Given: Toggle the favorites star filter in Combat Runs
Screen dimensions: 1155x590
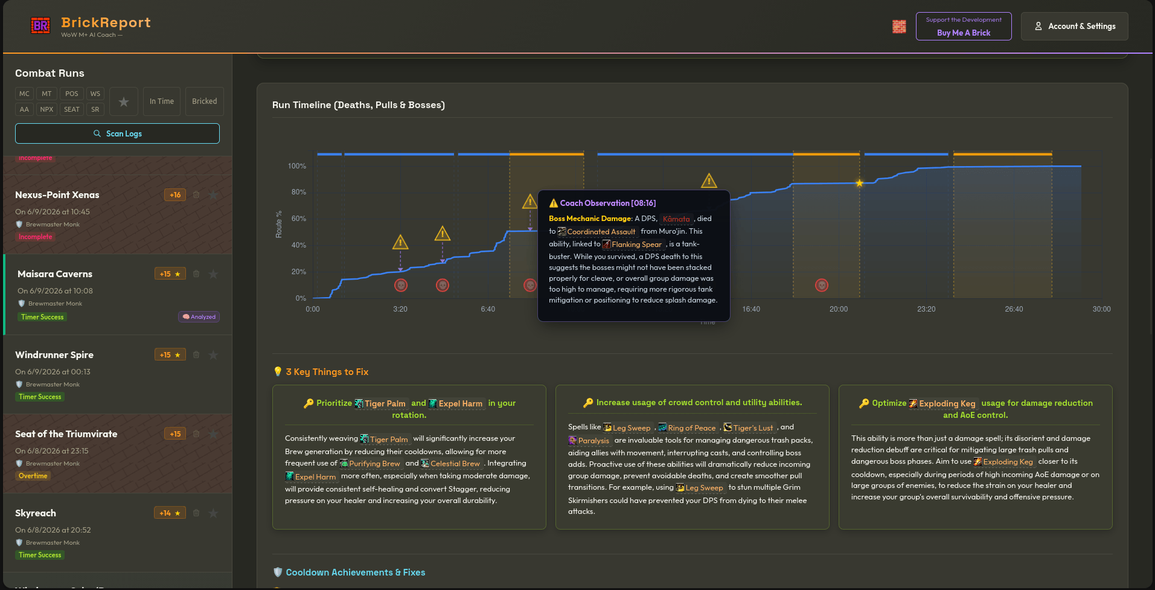Looking at the screenshot, I should 124,101.
